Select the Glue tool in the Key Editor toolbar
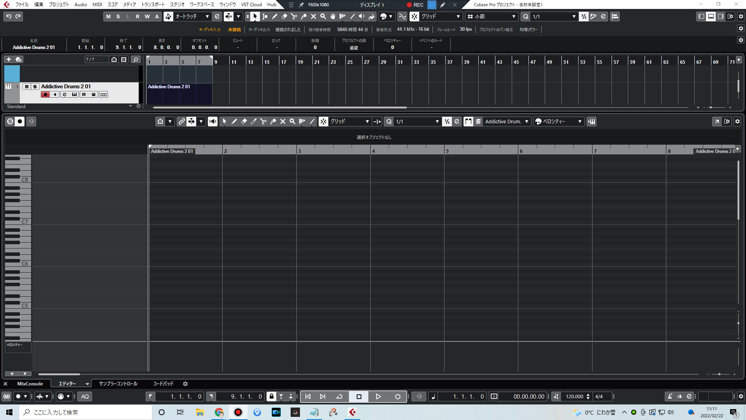This screenshot has height=420, width=746. click(x=273, y=121)
